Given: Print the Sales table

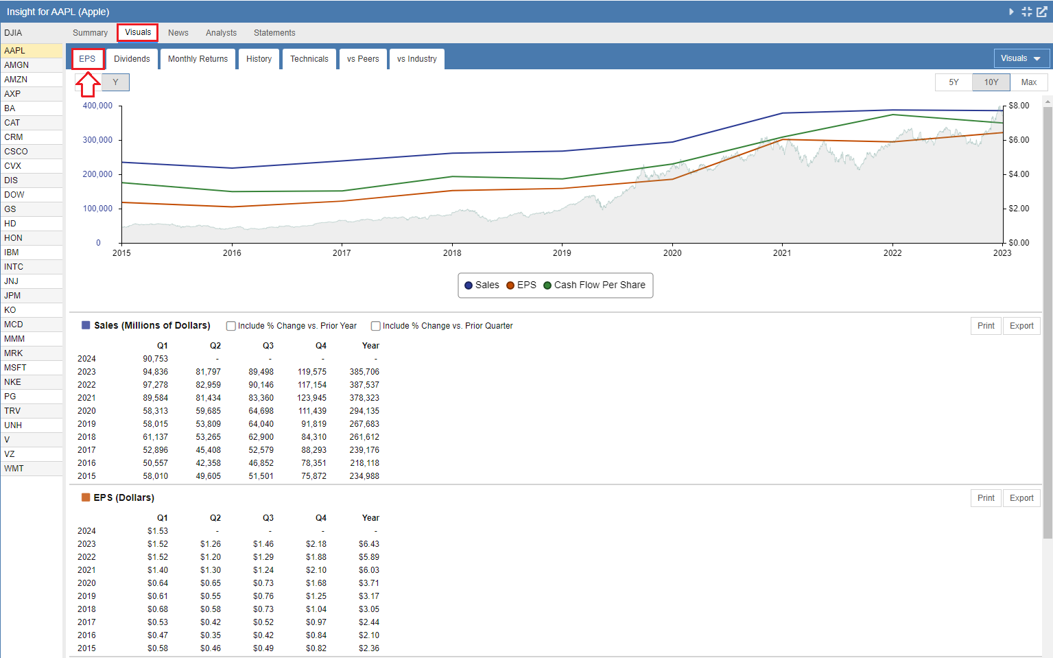Looking at the screenshot, I should click(986, 326).
